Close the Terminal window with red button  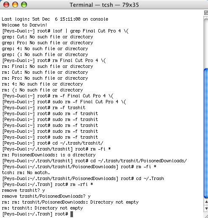coord(6,5)
